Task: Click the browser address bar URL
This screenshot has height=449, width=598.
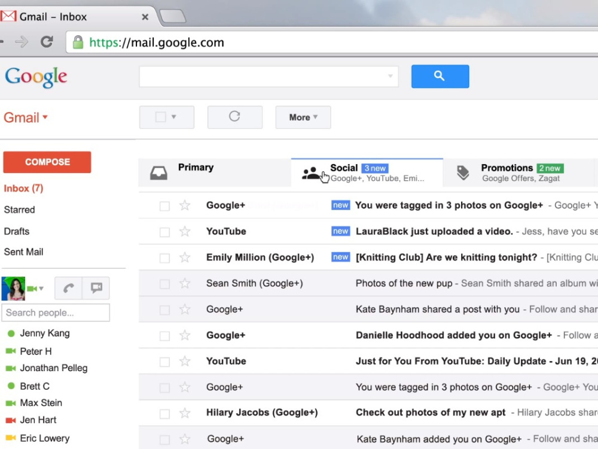Action: (157, 43)
